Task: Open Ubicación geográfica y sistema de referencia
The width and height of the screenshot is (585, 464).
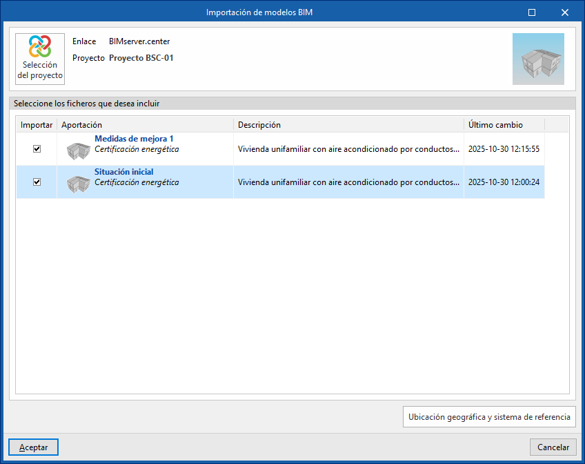Action: [x=489, y=417]
